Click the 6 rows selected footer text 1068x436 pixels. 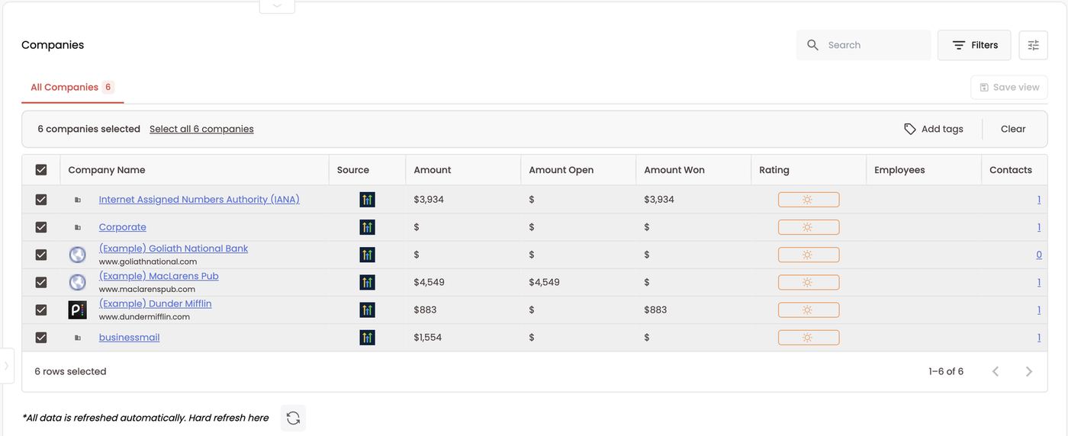tap(70, 371)
